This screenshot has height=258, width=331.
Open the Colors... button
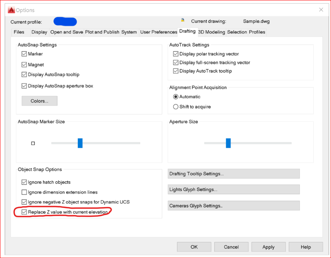[x=39, y=101]
